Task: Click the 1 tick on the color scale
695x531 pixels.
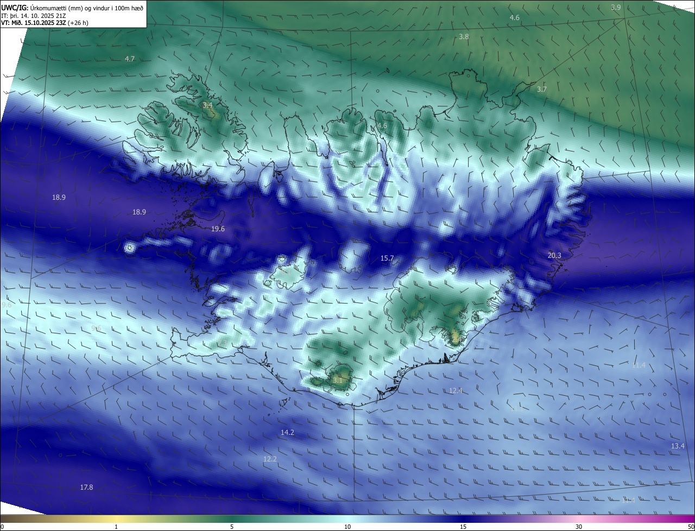Action: (x=116, y=527)
